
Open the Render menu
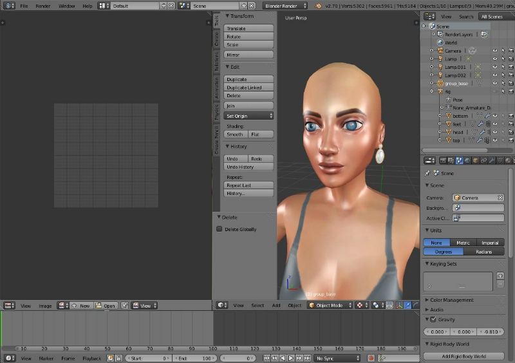point(43,6)
